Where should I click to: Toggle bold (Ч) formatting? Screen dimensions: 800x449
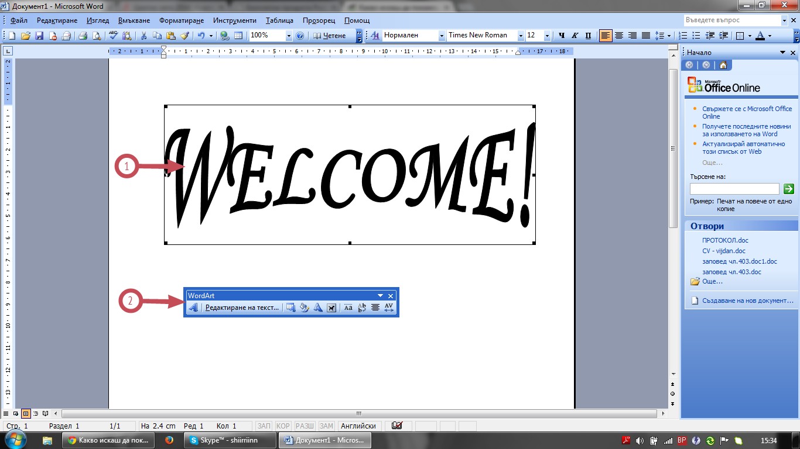[561, 36]
